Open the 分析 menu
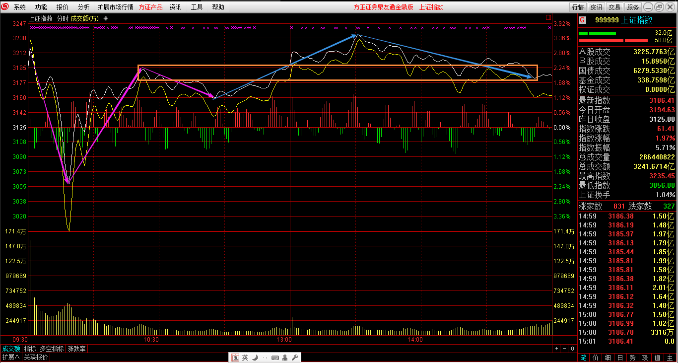 click(x=84, y=7)
